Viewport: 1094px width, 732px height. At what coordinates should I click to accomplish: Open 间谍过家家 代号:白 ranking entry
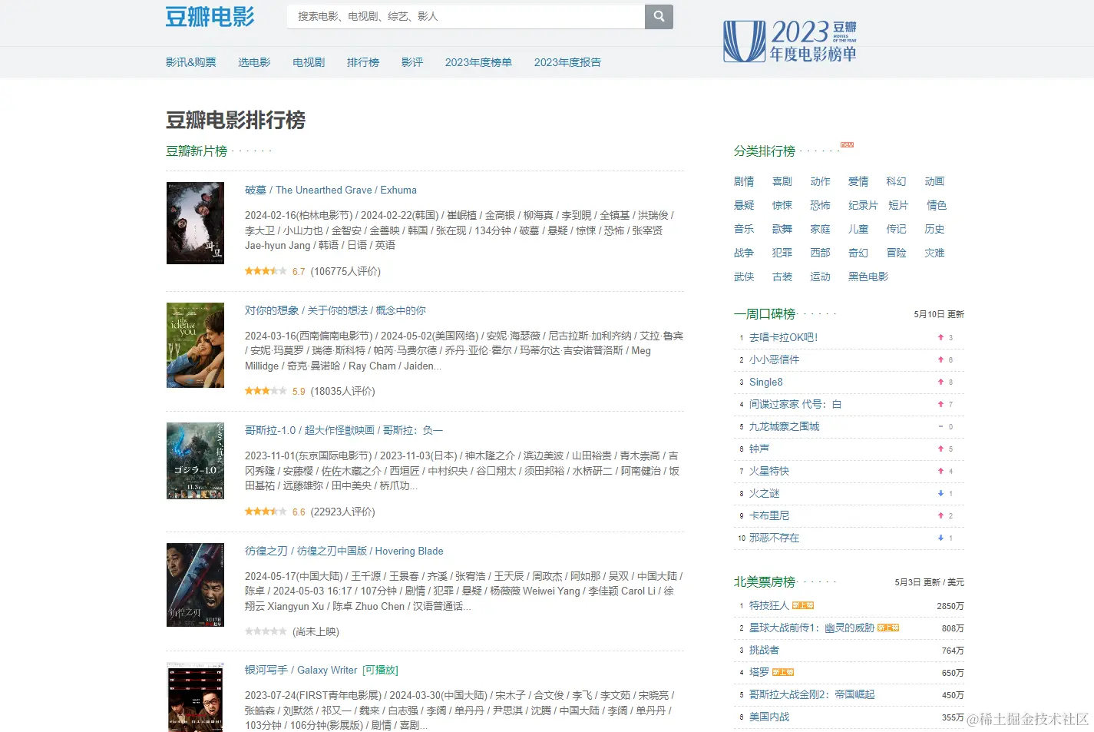point(795,404)
